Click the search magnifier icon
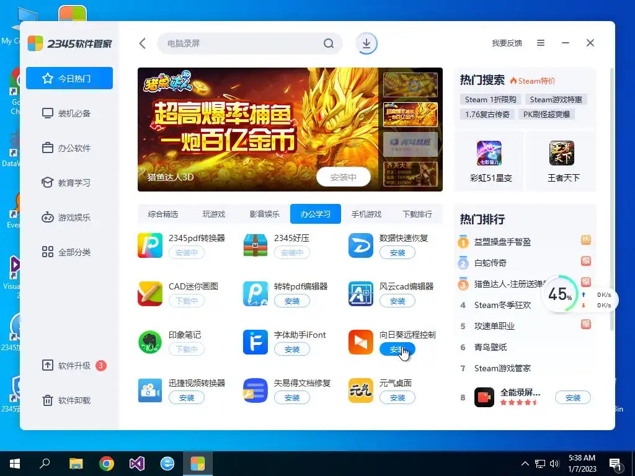Image resolution: width=635 pixels, height=476 pixels. click(329, 43)
